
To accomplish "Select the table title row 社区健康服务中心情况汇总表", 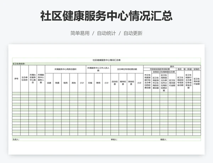I will (x=106, y=61).
